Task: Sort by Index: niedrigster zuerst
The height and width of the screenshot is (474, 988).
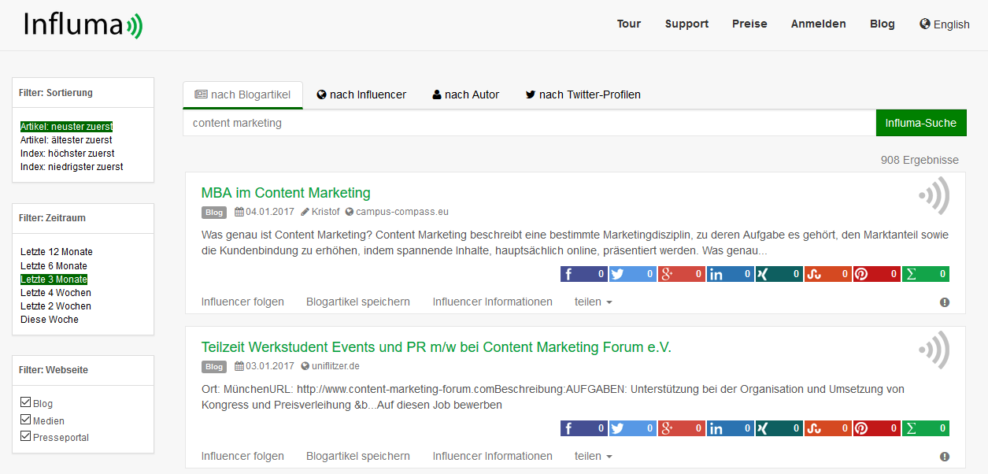Action: click(x=72, y=167)
